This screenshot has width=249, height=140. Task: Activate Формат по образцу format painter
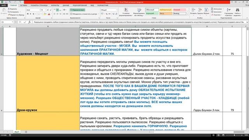tap(16, 15)
